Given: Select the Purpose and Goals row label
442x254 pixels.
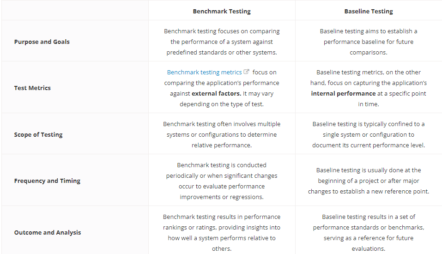Looking at the screenshot, I should (42, 42).
